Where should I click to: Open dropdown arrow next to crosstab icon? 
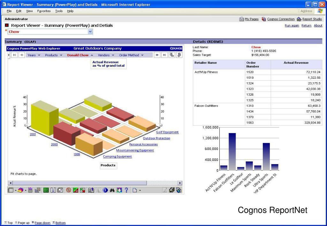16,190
